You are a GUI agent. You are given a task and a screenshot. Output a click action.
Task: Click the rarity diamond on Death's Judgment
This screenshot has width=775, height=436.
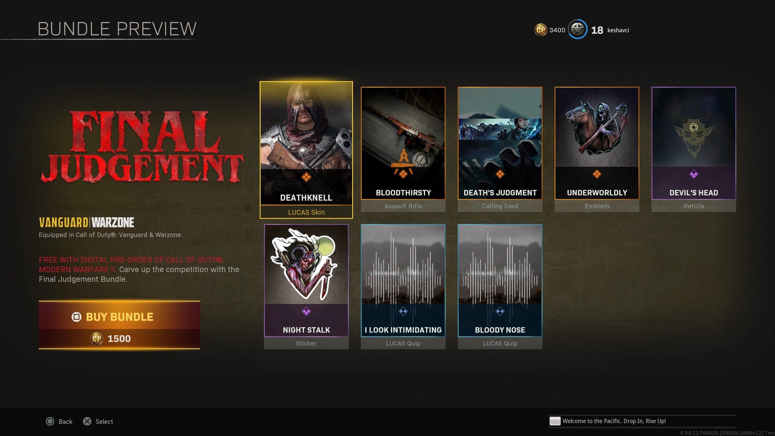(x=500, y=174)
